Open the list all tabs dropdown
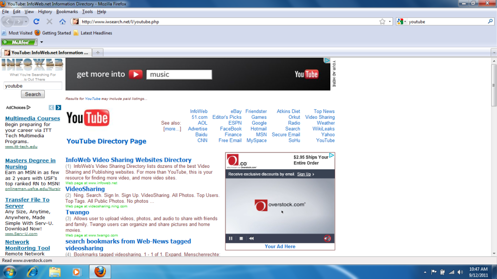Screen dimensions: 497x279 (x=494, y=52)
